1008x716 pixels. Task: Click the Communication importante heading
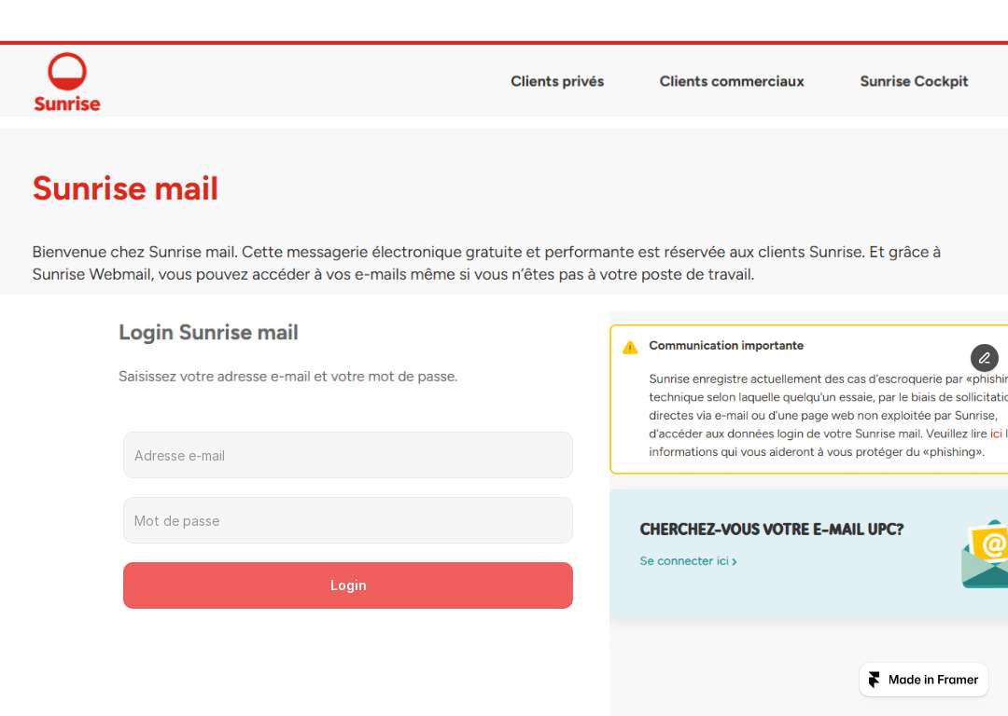point(726,346)
